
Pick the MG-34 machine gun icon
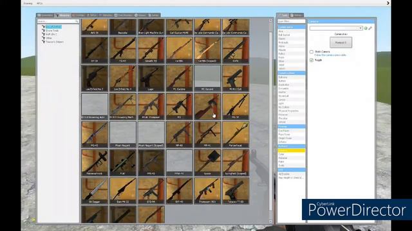236,107
